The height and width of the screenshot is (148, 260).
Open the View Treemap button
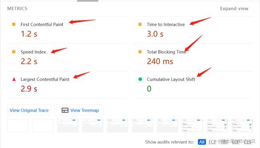click(79, 110)
